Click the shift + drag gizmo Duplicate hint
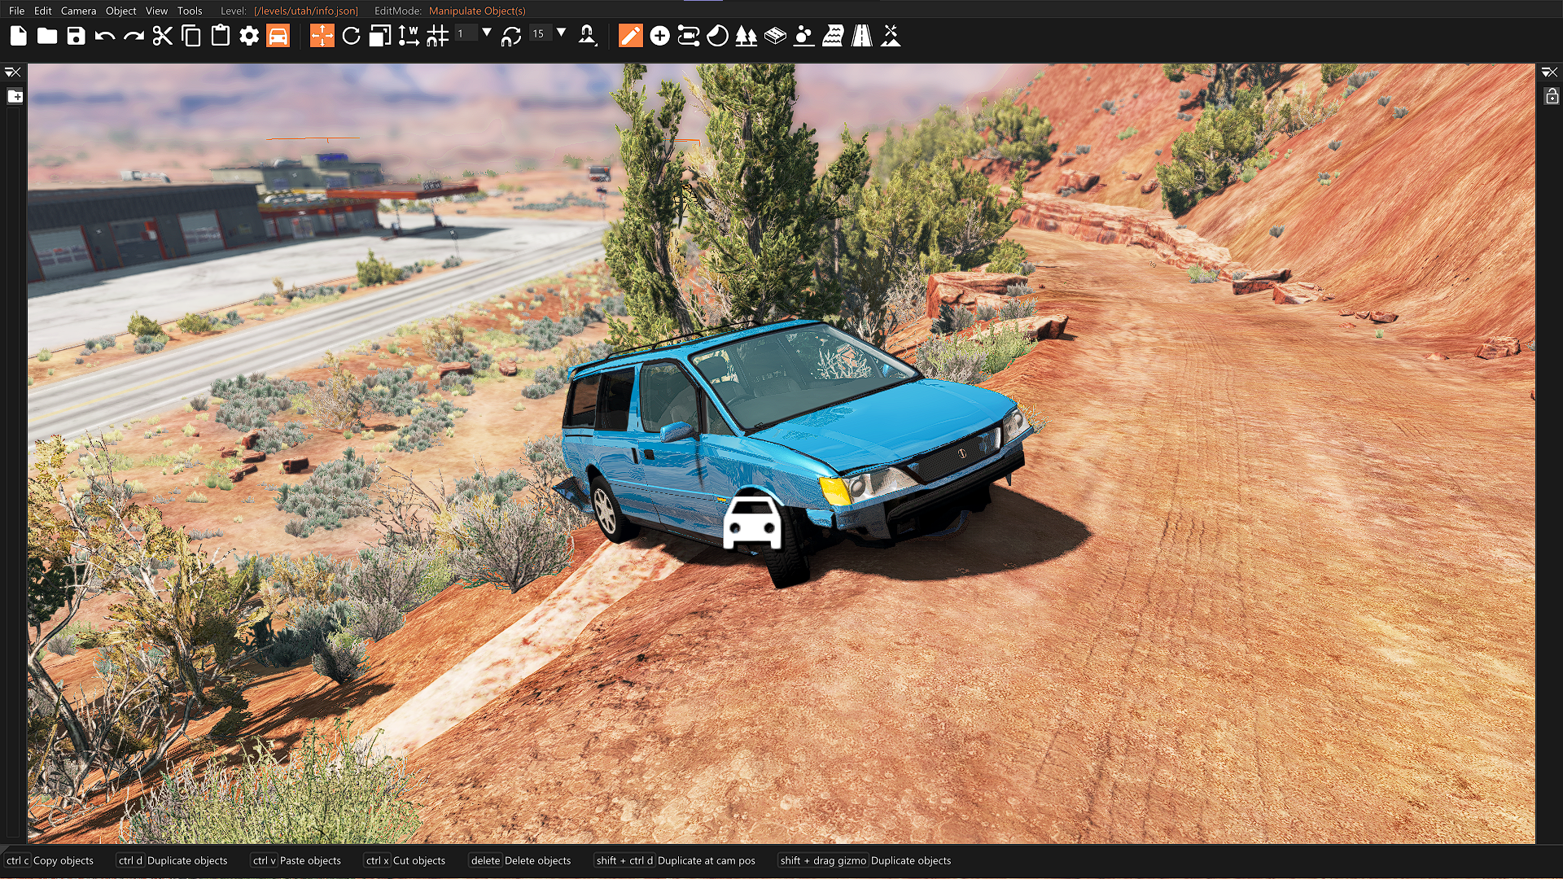Screen dimensions: 1563x879 pos(865,860)
